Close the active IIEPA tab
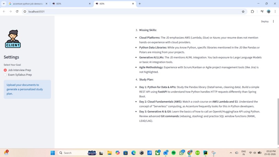 [x=133, y=3]
